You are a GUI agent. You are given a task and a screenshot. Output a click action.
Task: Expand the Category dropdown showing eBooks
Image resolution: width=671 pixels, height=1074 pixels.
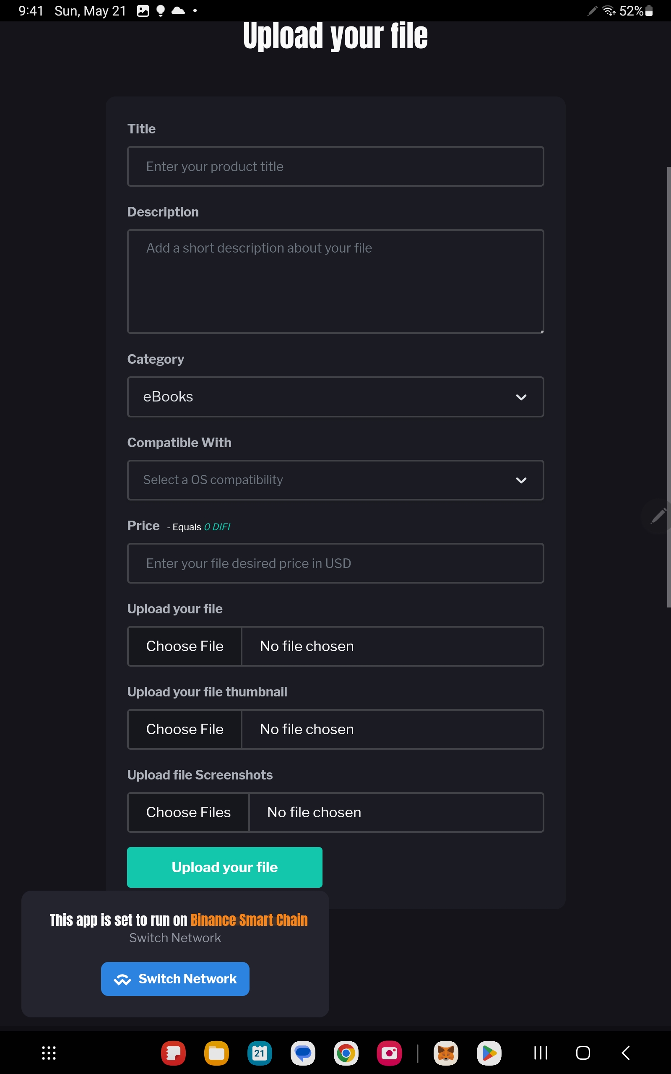(335, 397)
